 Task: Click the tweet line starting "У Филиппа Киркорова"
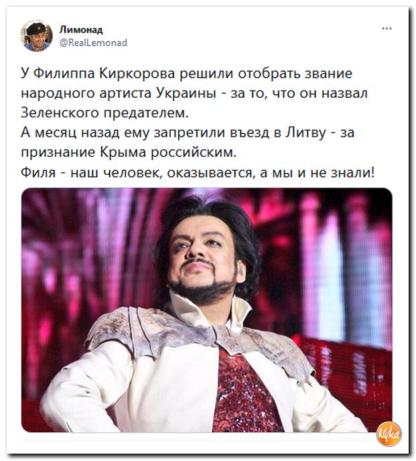coord(186,73)
